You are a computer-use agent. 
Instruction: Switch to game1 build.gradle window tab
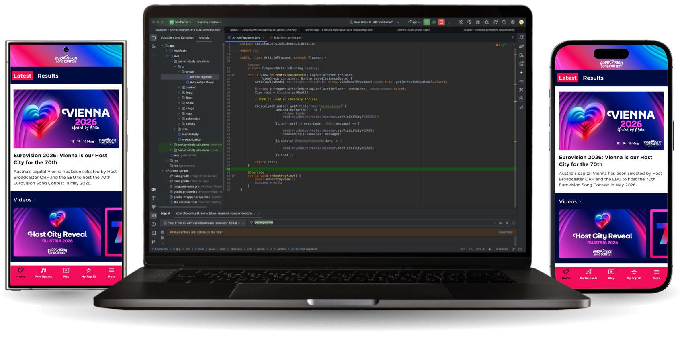tap(414, 30)
